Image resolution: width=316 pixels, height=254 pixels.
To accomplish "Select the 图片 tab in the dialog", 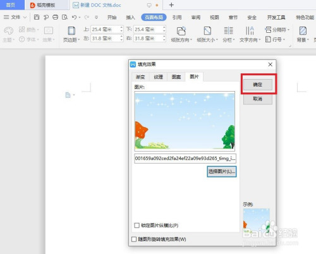I will [x=194, y=76].
